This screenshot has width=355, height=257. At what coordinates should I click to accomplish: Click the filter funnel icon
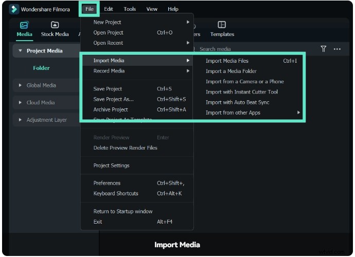click(x=324, y=49)
